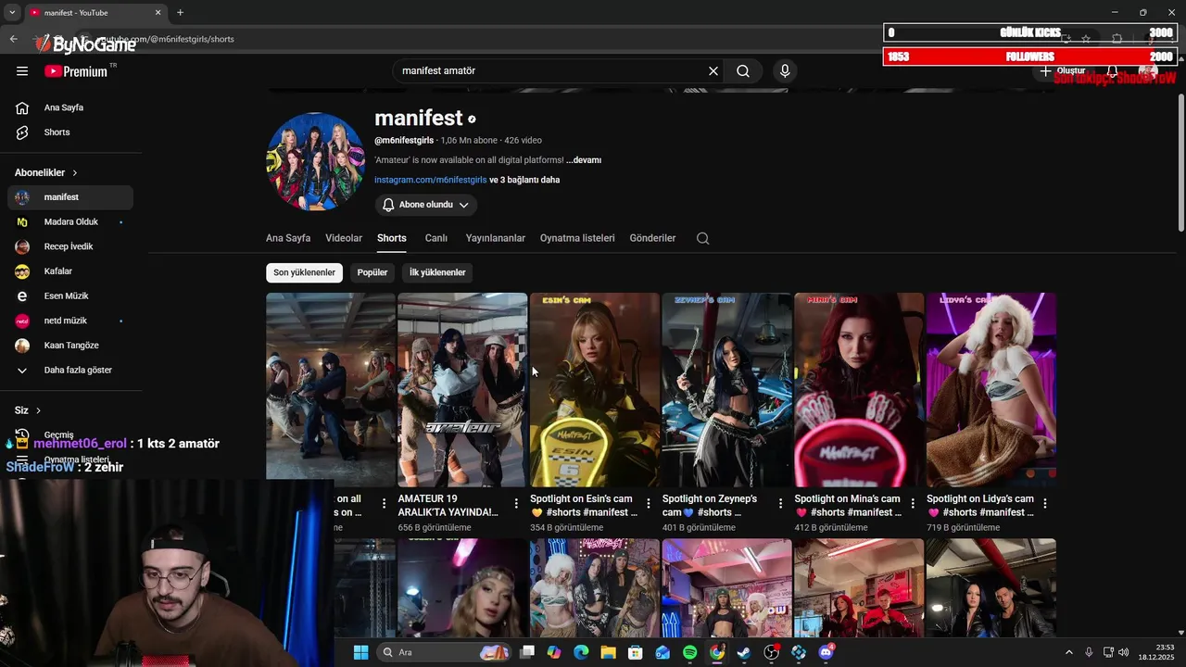Open the YouTube guide hamburger menu
Image resolution: width=1186 pixels, height=667 pixels.
[x=22, y=71]
